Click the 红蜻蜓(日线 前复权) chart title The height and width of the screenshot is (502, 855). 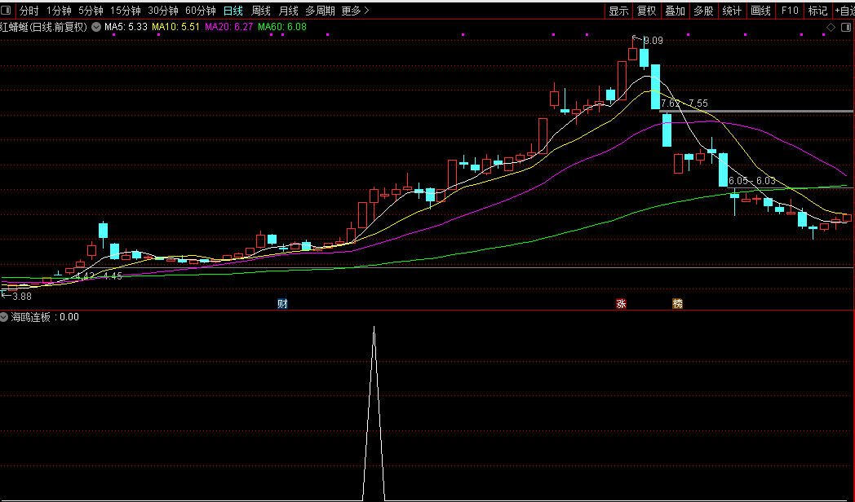point(43,27)
